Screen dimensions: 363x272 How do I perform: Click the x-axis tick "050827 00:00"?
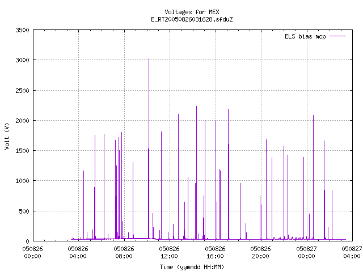pos(306,252)
